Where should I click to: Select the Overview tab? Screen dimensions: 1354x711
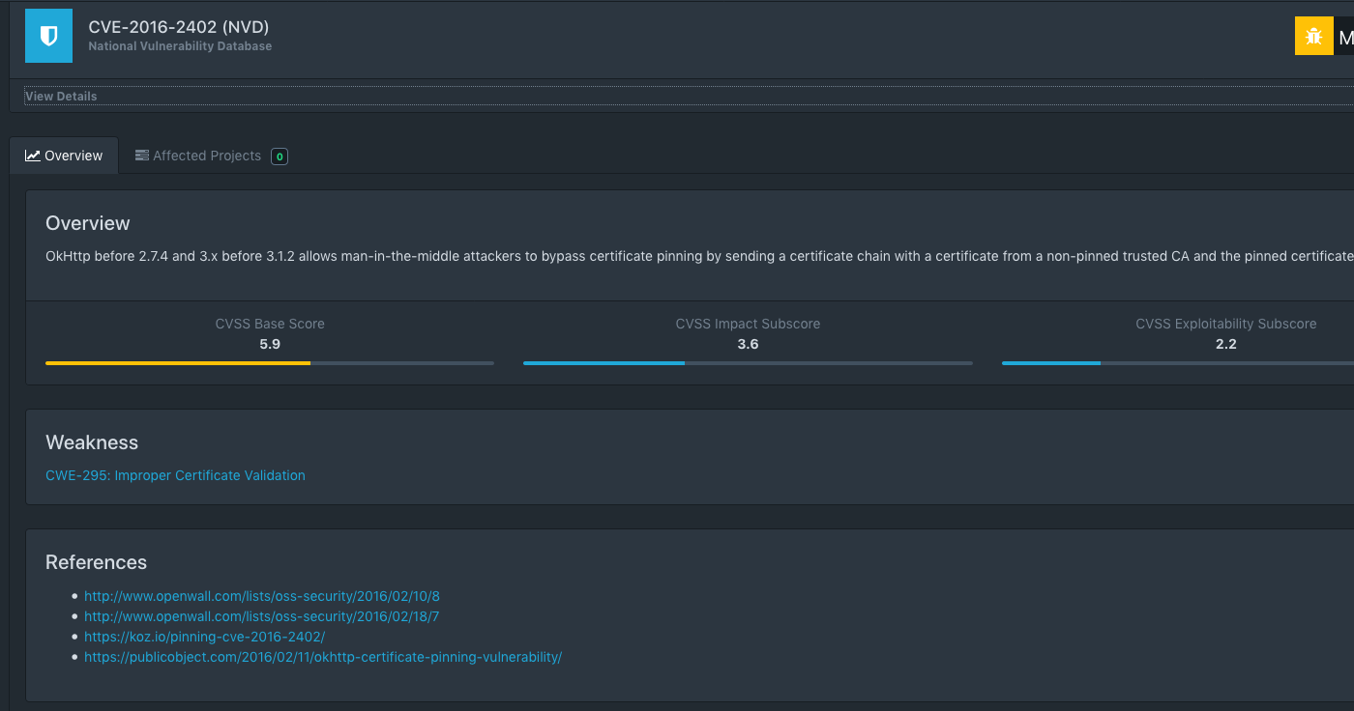click(x=74, y=155)
